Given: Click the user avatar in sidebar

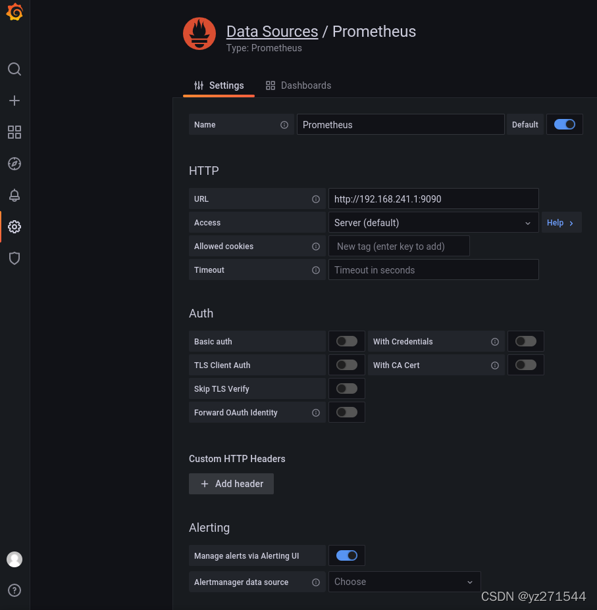Looking at the screenshot, I should coord(14,559).
